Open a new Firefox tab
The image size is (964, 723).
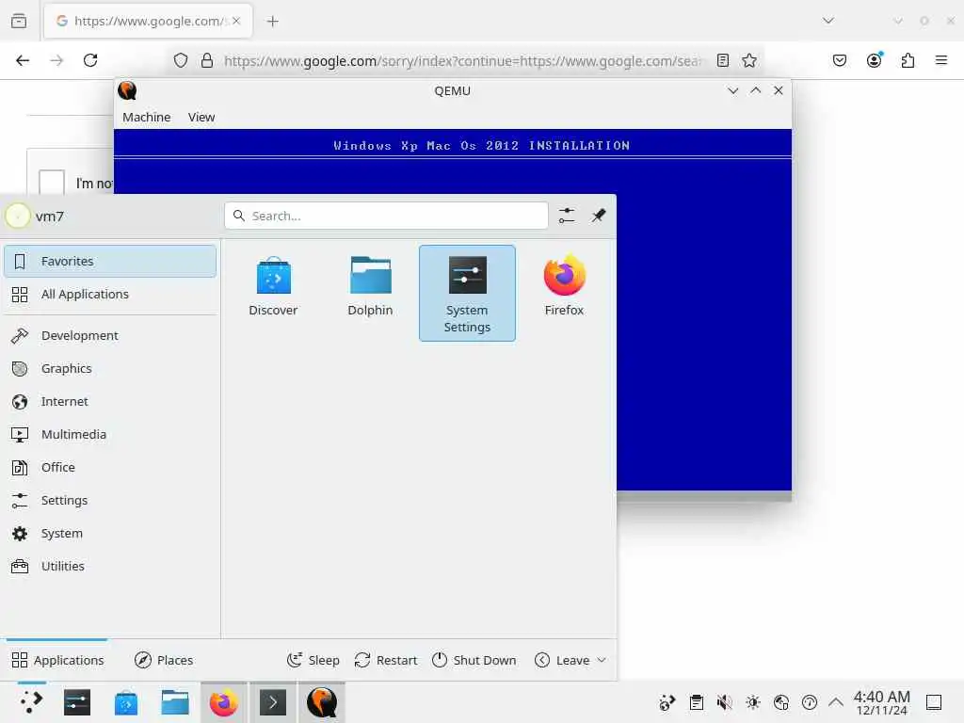coord(273,22)
